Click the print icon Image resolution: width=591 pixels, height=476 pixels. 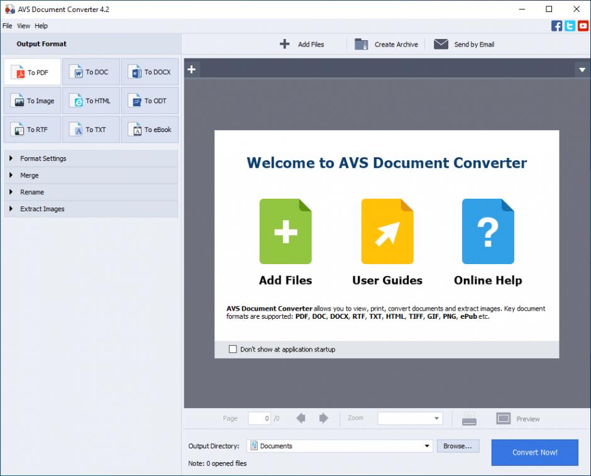(469, 419)
